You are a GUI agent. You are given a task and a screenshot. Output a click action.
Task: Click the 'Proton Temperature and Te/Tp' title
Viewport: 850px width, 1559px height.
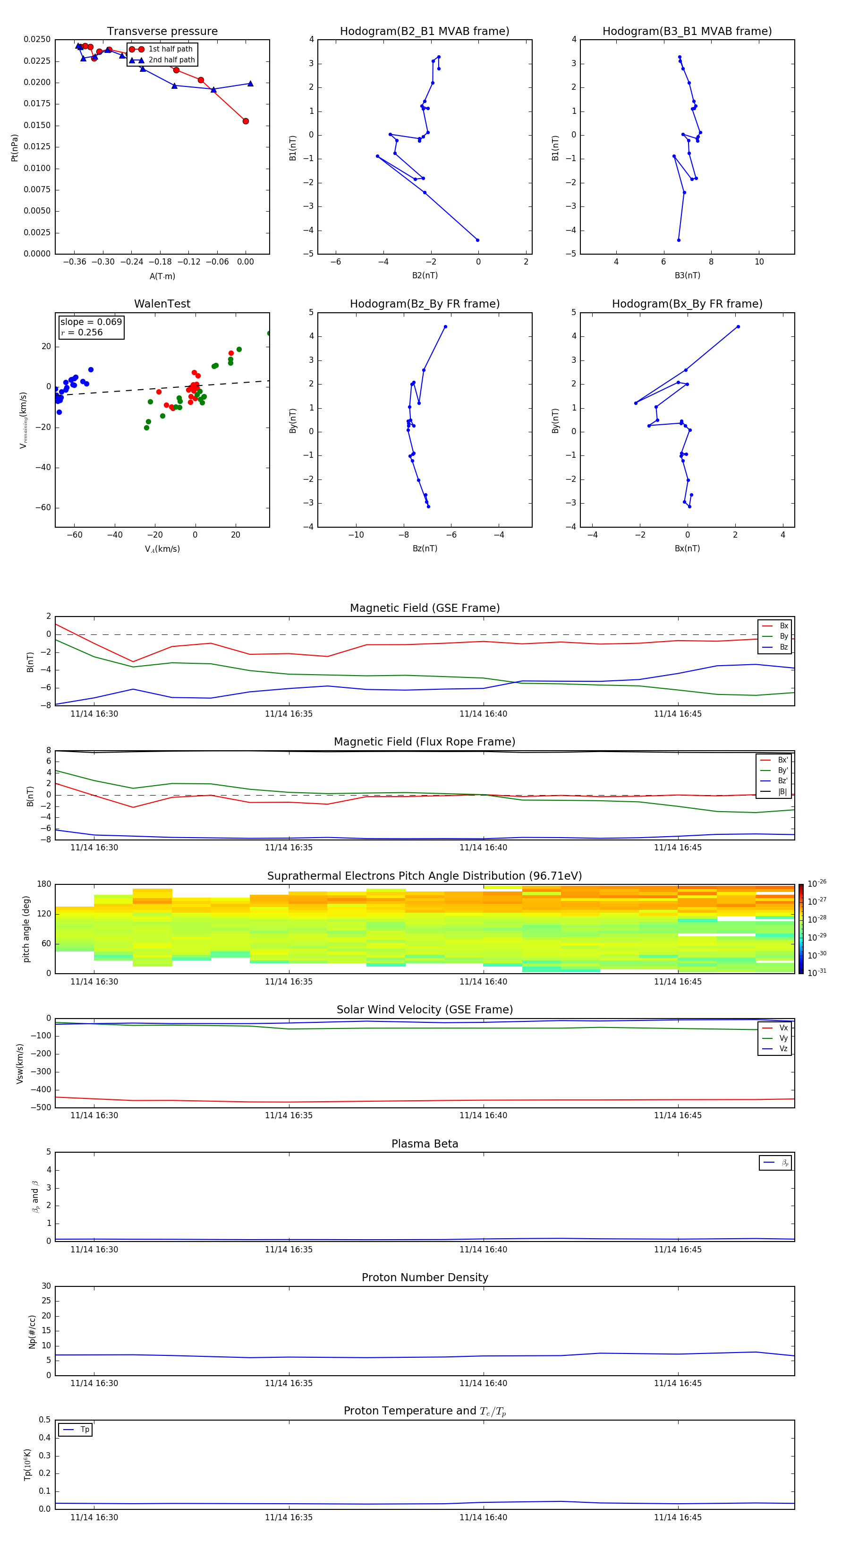(425, 1411)
